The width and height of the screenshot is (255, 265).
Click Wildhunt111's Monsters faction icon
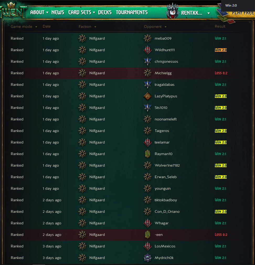[x=147, y=50]
